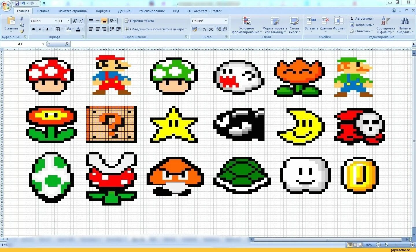
Task: Open the Рецензирование ribbon tab
Action: tap(152, 11)
